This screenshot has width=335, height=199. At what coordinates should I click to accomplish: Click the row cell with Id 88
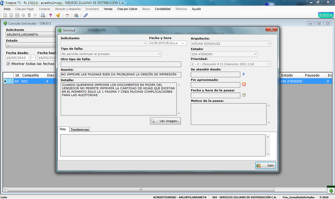coord(16,81)
